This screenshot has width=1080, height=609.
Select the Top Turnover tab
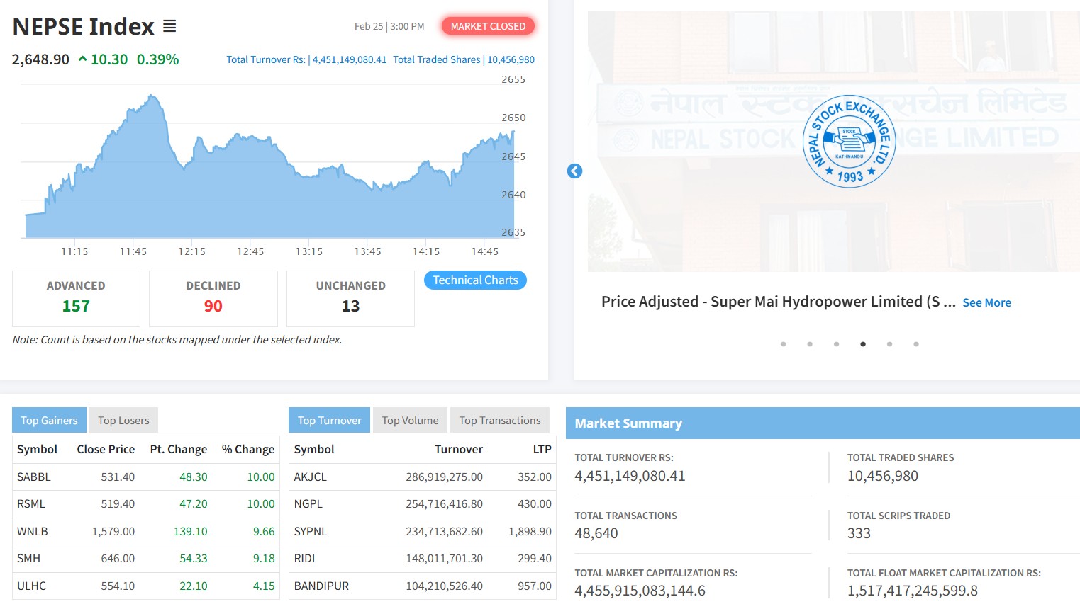[x=329, y=421]
